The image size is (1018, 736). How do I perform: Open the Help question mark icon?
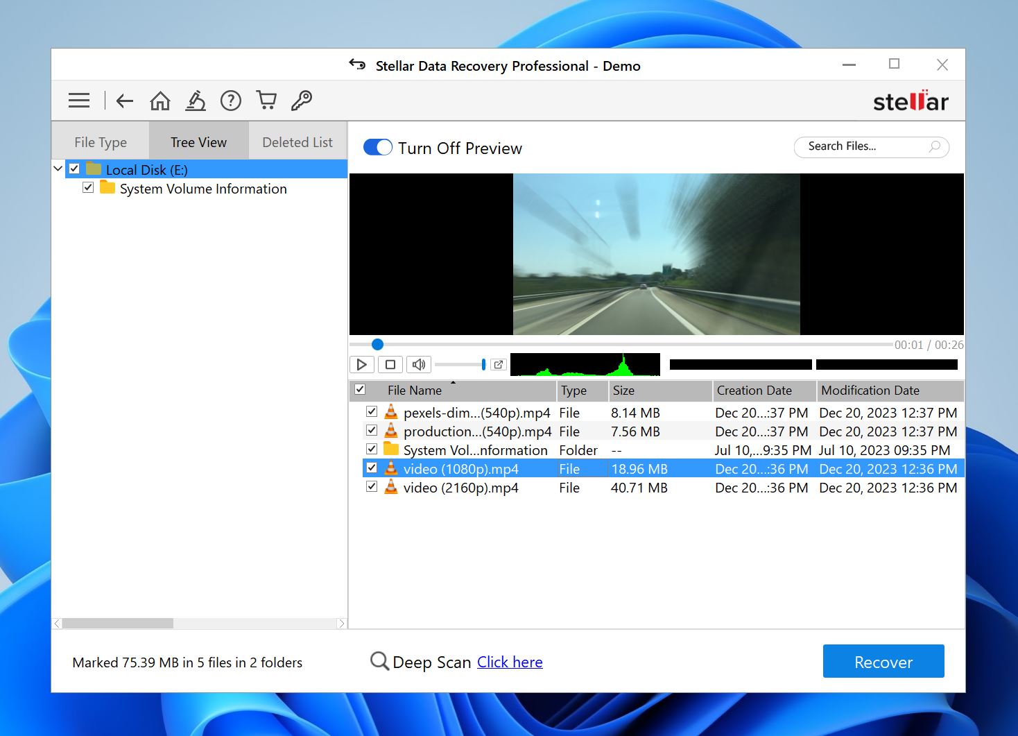pyautogui.click(x=231, y=101)
